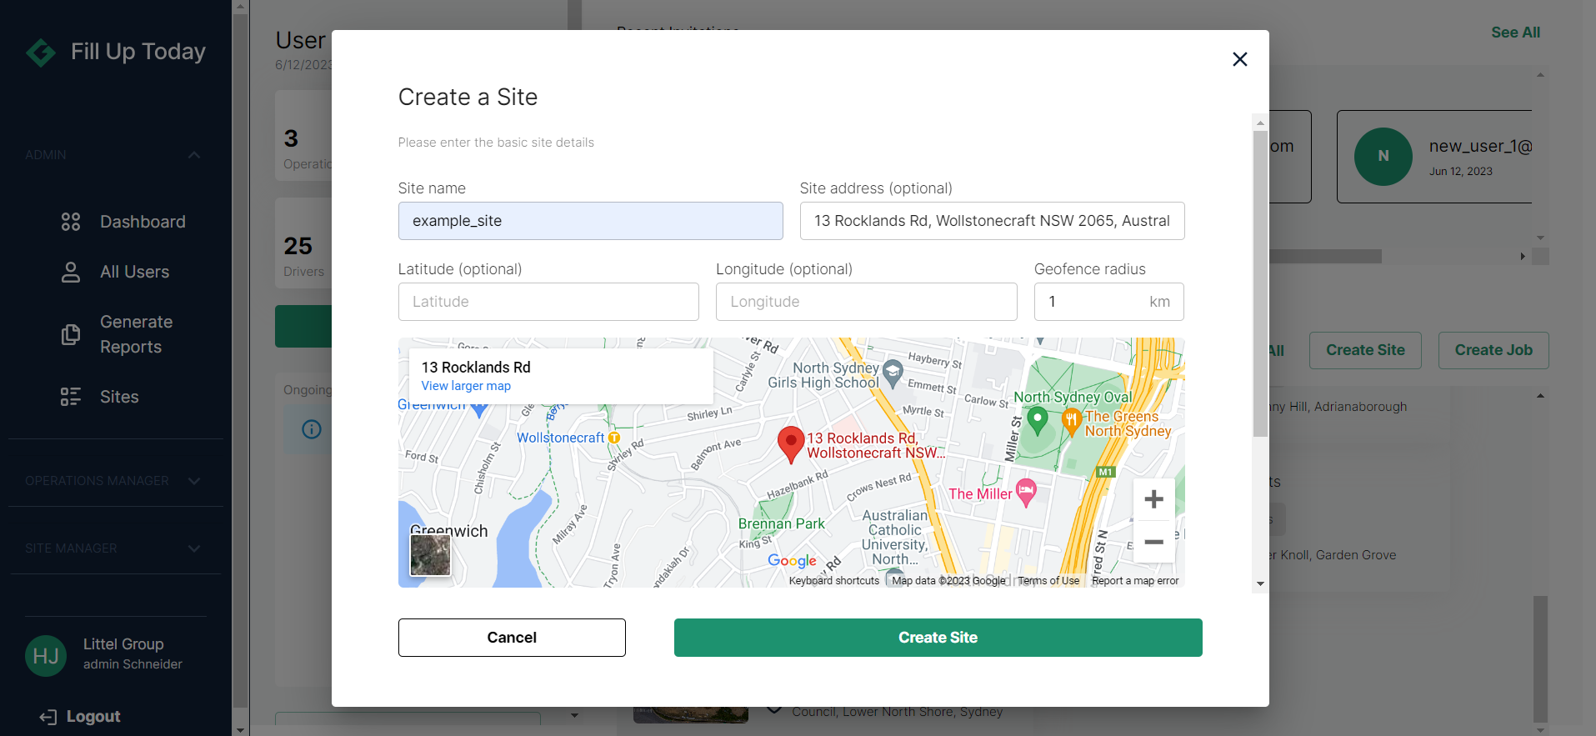
Task: Open Sites in sidebar
Action: tap(119, 397)
